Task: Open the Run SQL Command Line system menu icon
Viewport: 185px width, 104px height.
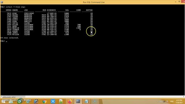Action: (x=2, y=2)
